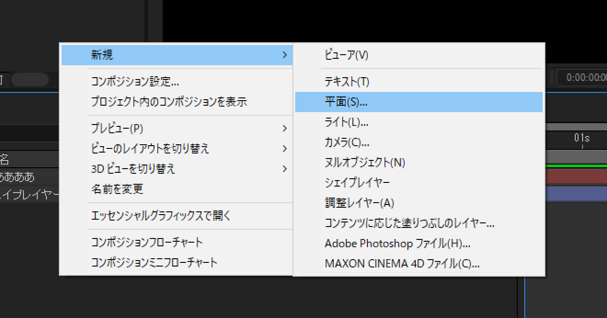Select the red layer bar in timeline
Screen dimensions: 607x318
[576, 176]
